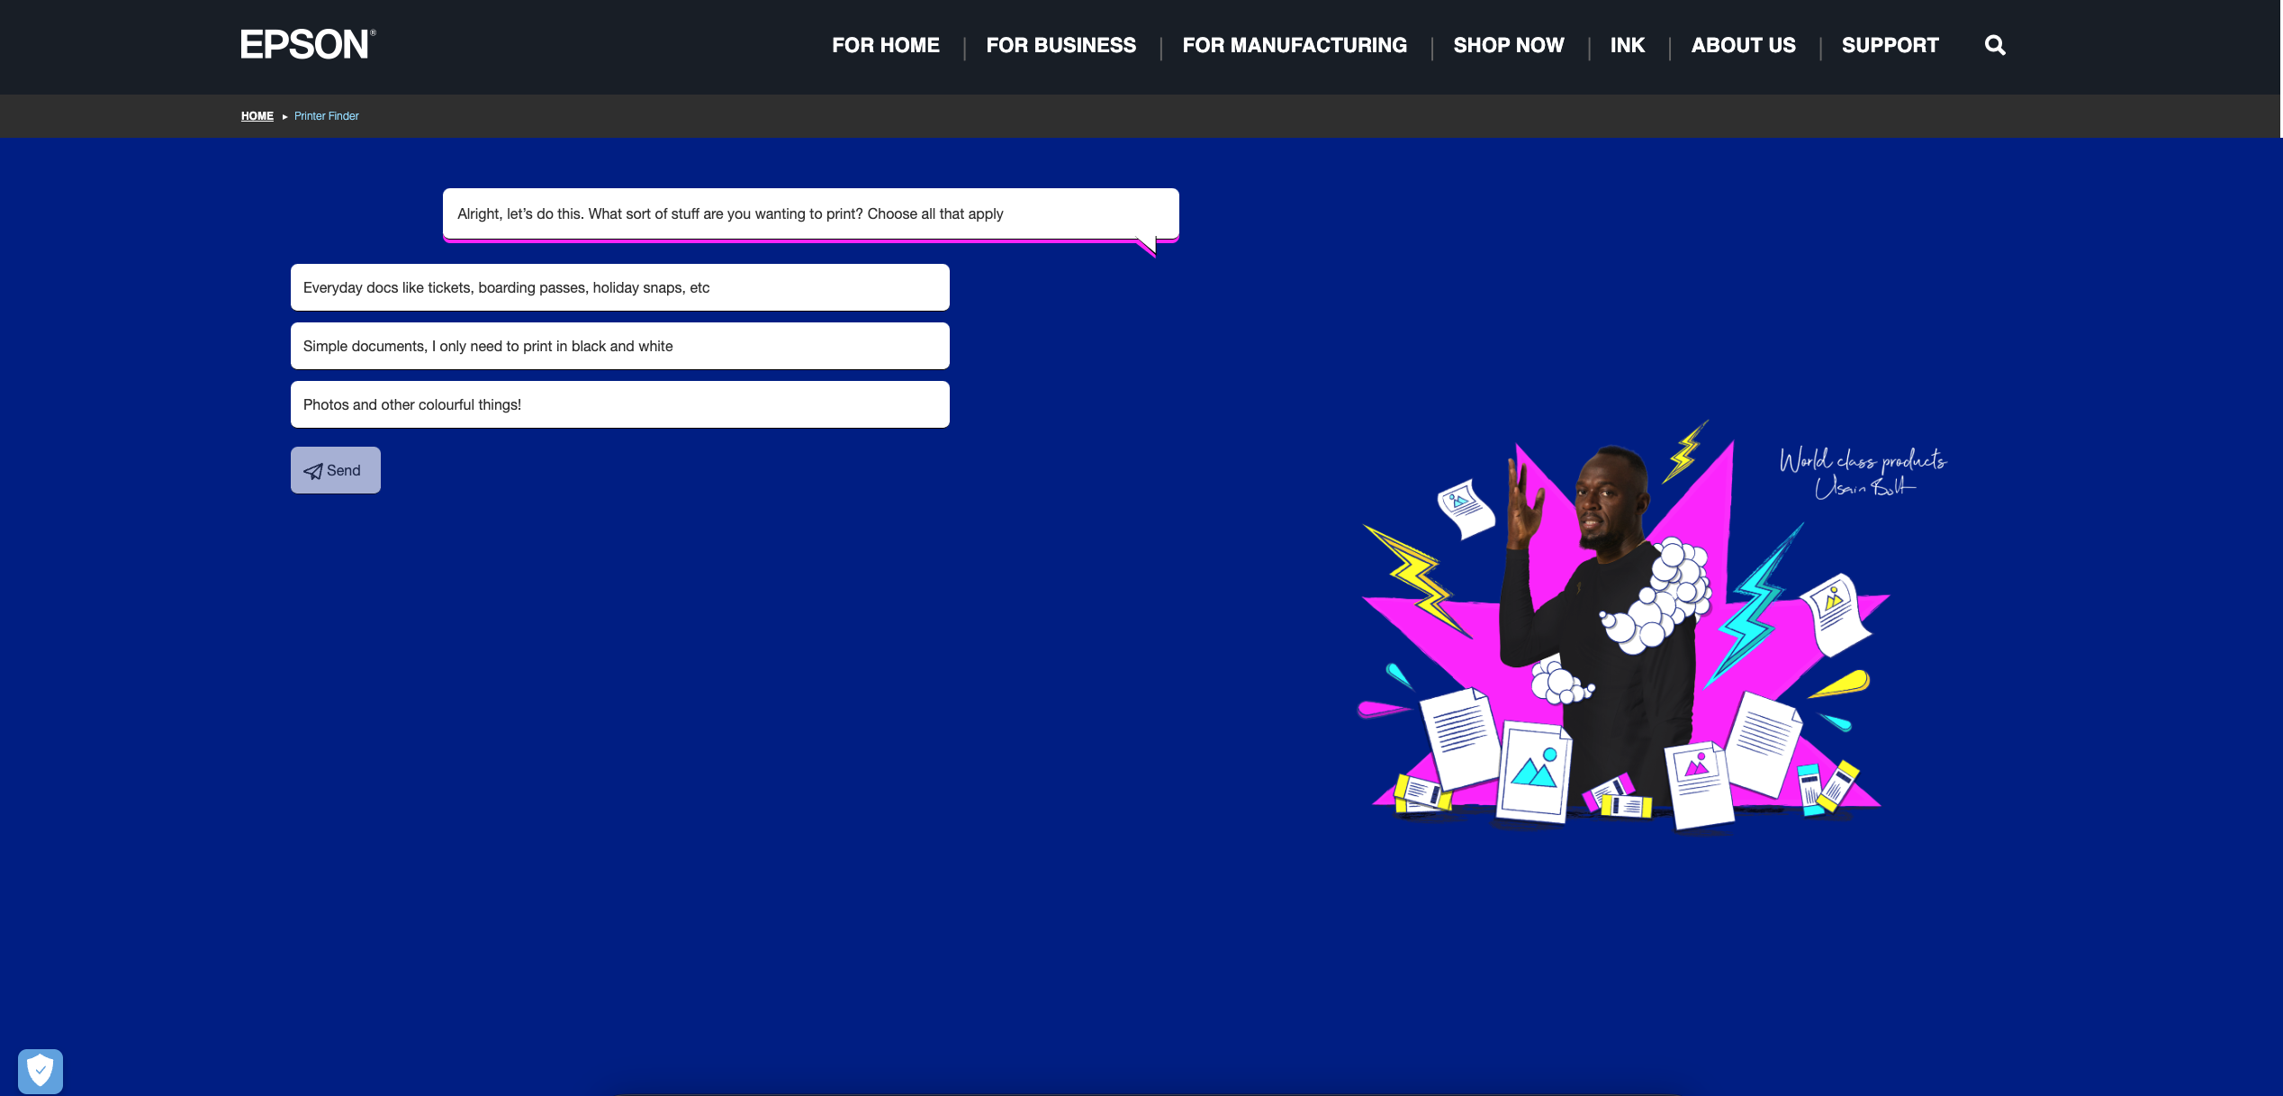
Task: Open the For Manufacturing menu
Action: pos(1294,45)
